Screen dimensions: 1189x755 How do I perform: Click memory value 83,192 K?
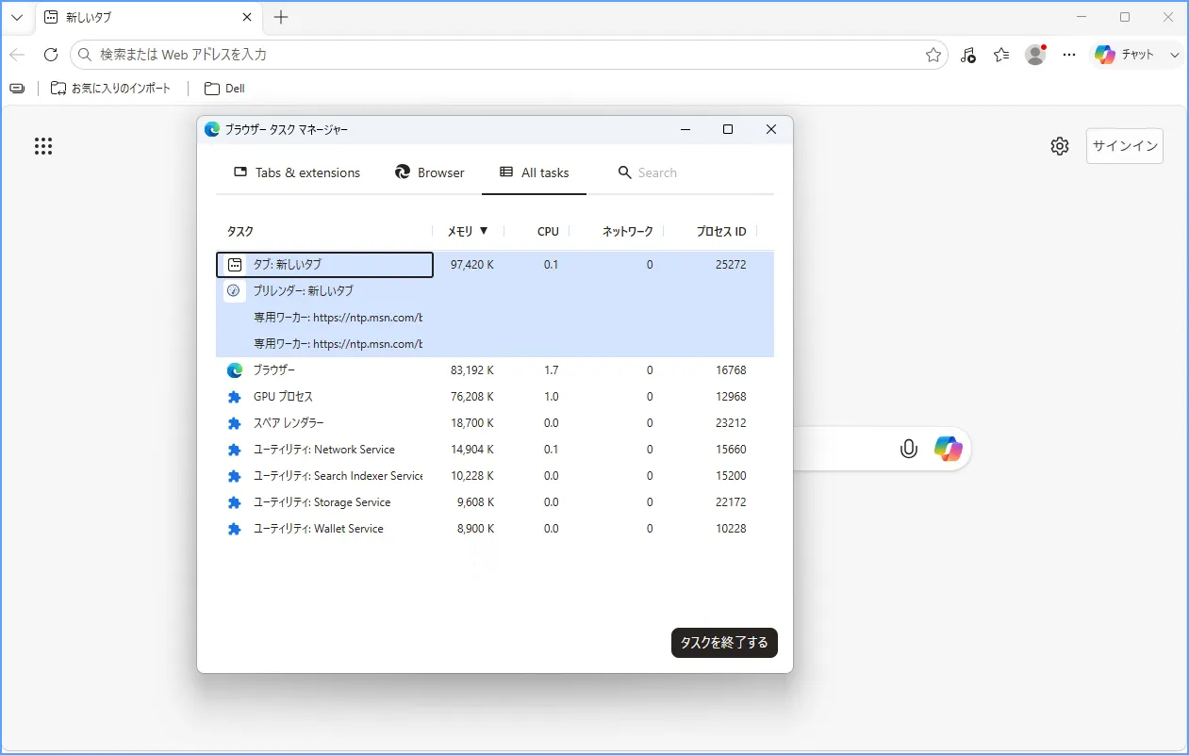pos(471,370)
